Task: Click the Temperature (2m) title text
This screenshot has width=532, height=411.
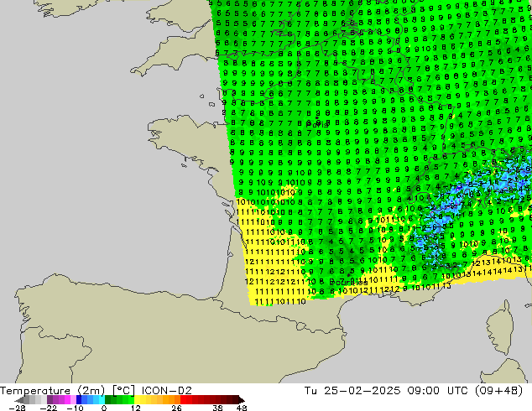Action: (52, 390)
